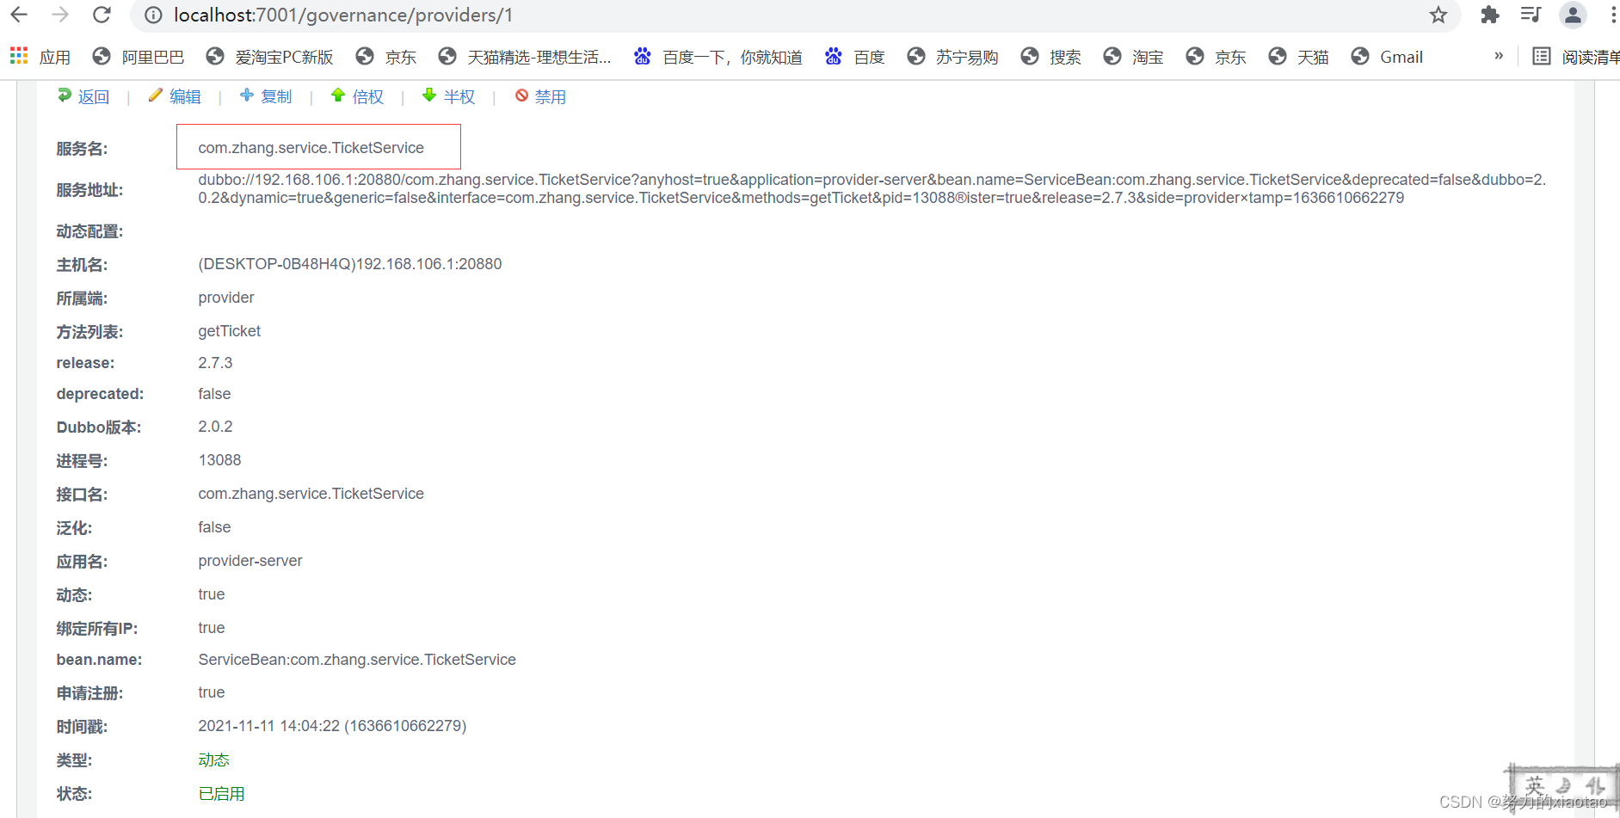Viewport: 1620px width, 818px height.
Task: Click the 半权 half-weight action
Action: (x=448, y=96)
